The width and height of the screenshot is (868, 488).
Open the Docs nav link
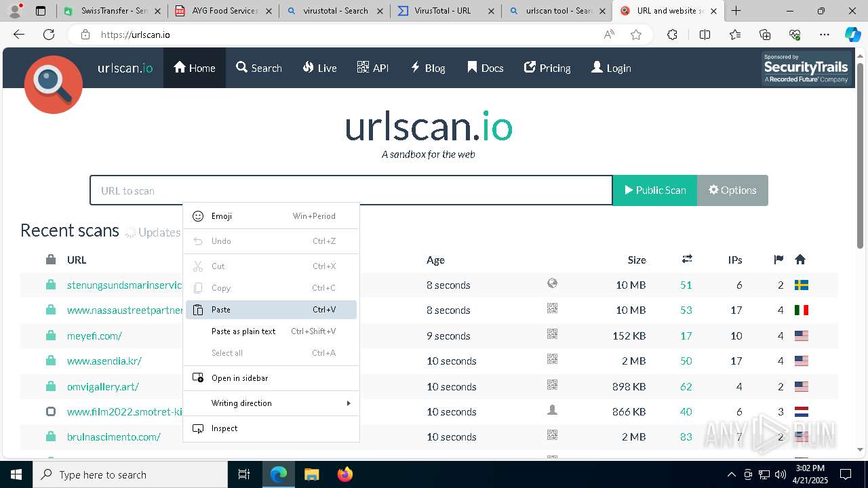click(486, 68)
